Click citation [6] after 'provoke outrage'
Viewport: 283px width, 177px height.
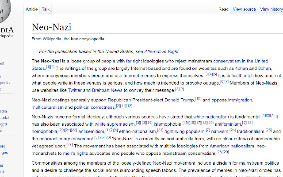(x=222, y=81)
